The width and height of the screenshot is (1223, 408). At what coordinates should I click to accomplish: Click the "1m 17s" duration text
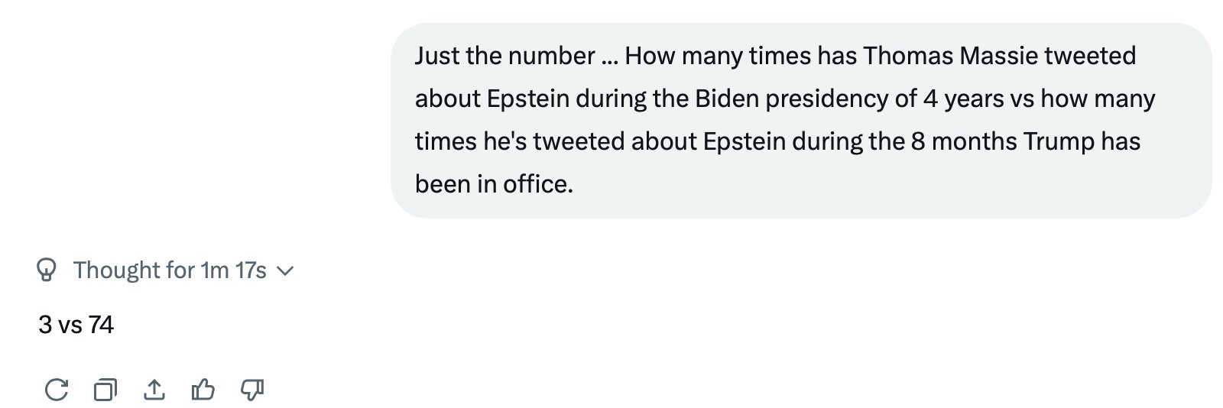pyautogui.click(x=233, y=270)
